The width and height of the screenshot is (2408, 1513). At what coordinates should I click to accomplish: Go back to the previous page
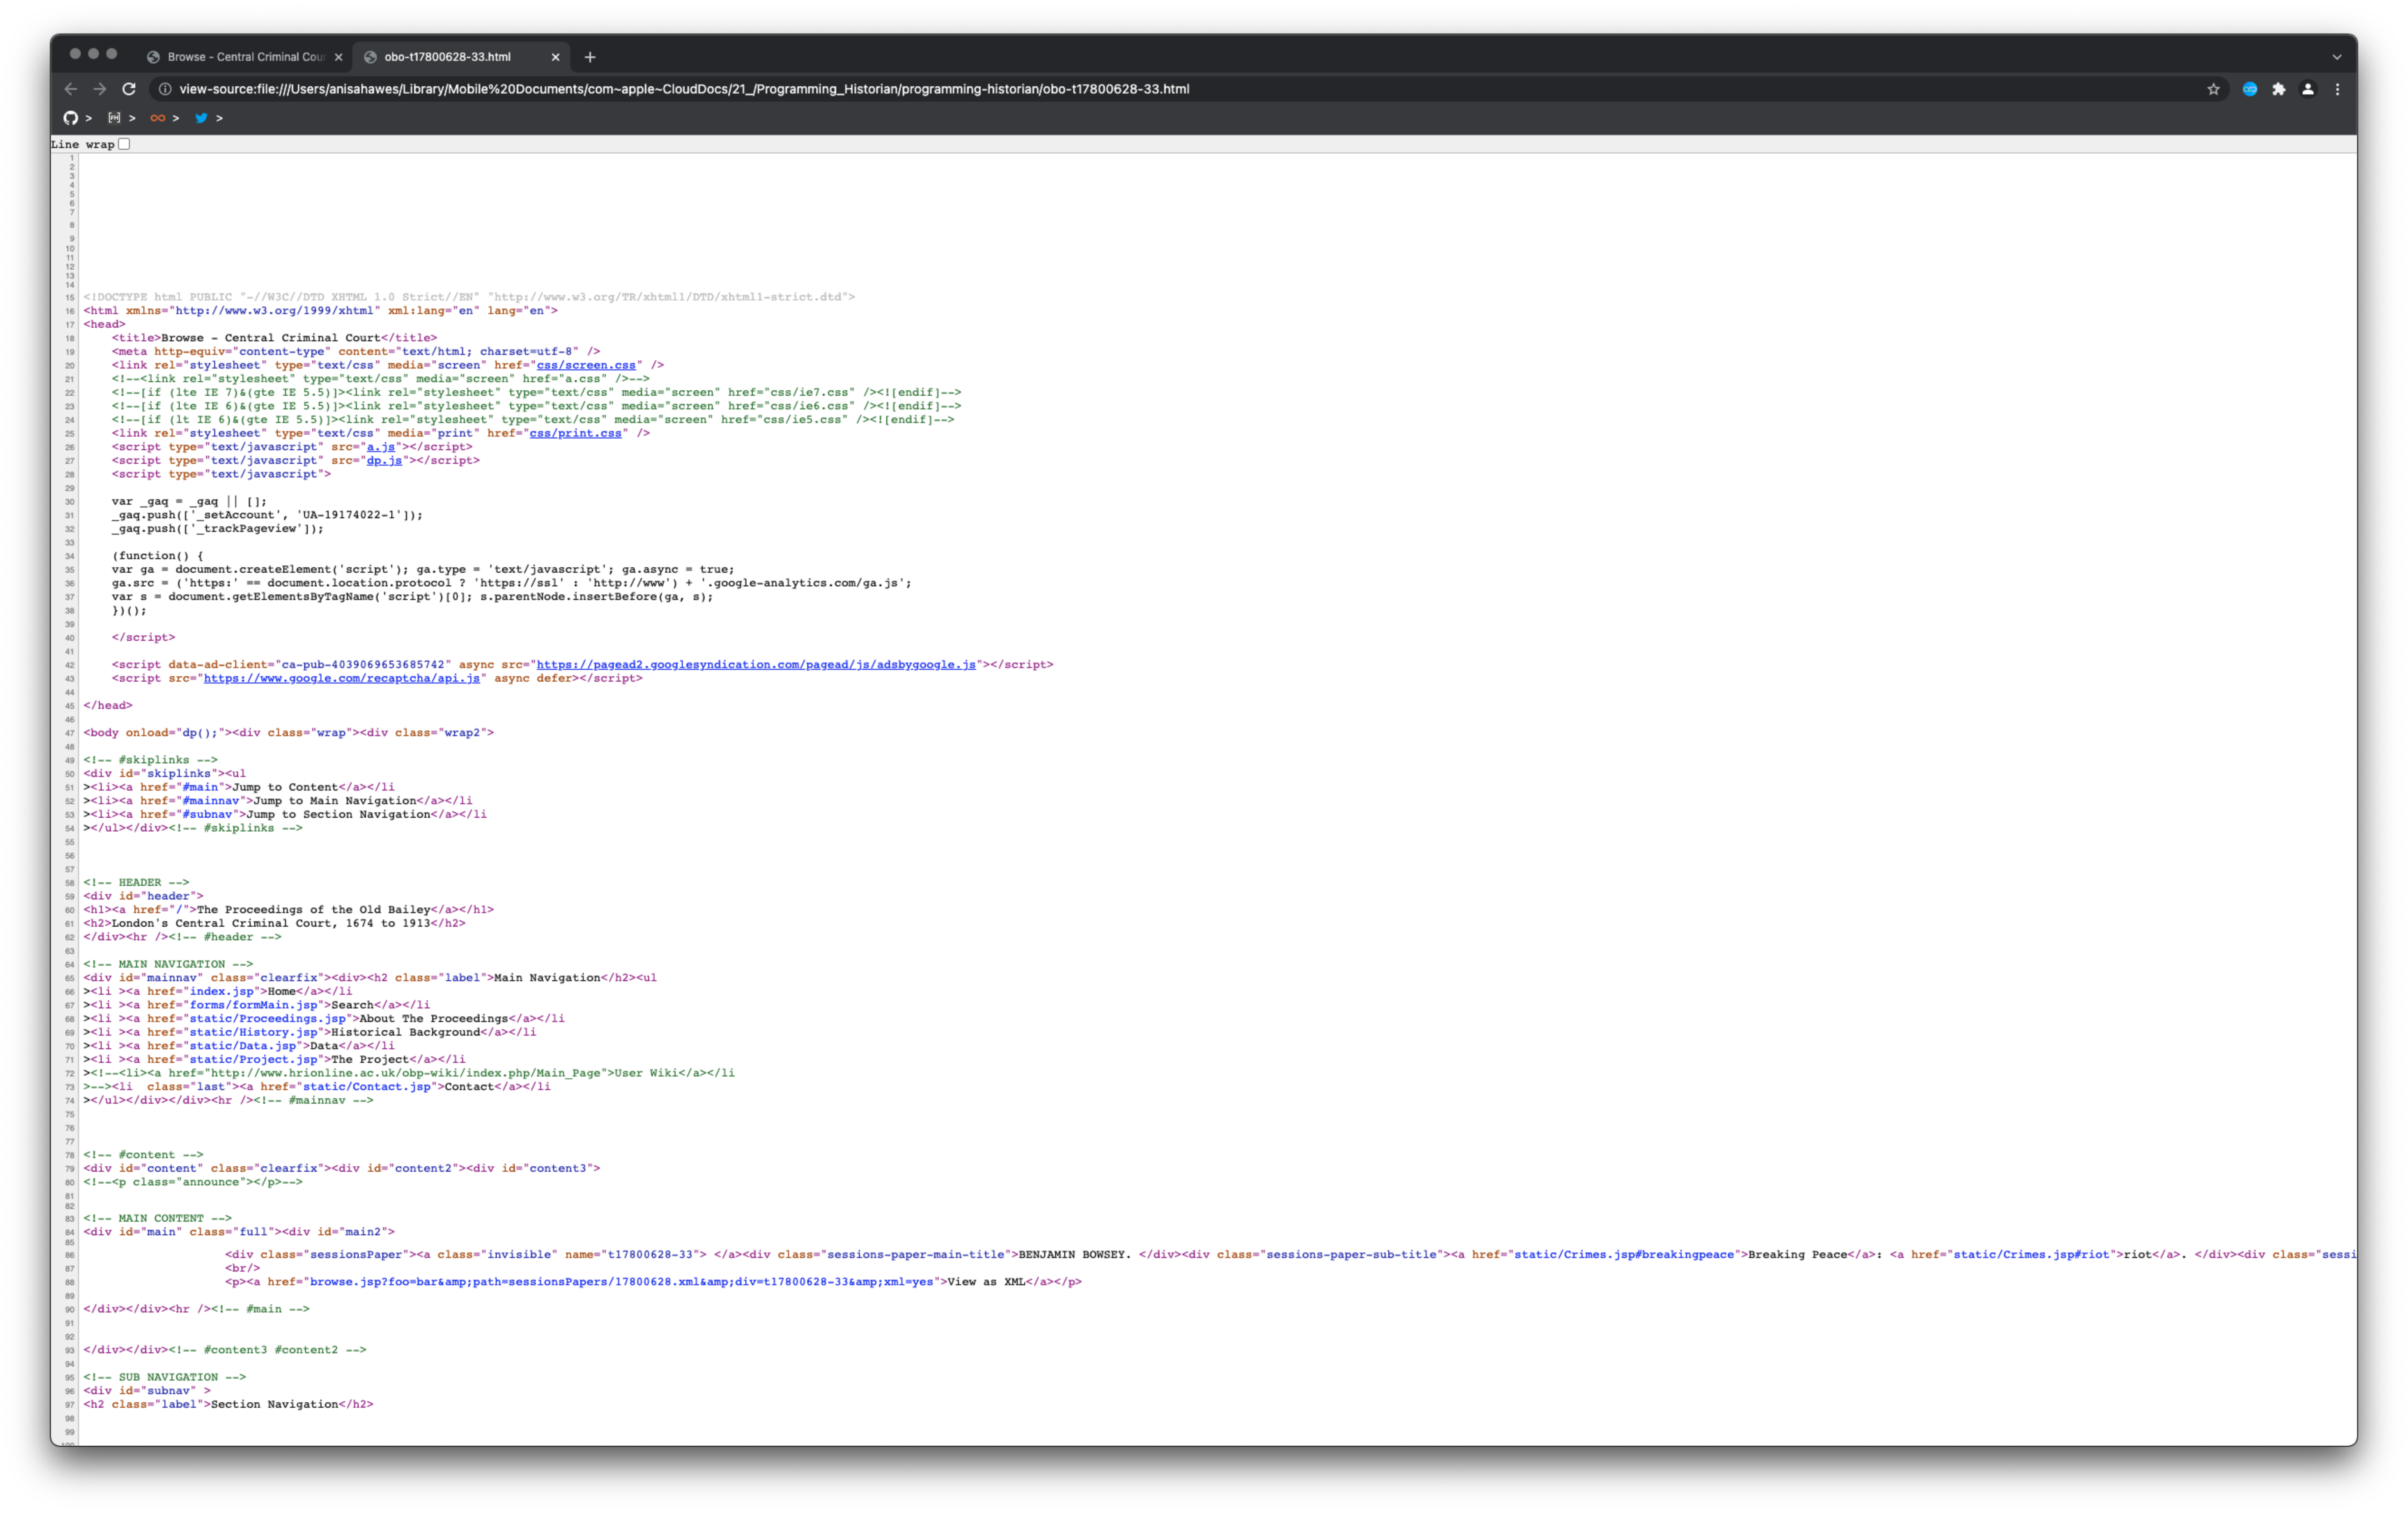[x=70, y=89]
